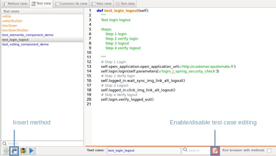Click the bug debug icon
276x156 pixels.
tap(23, 151)
